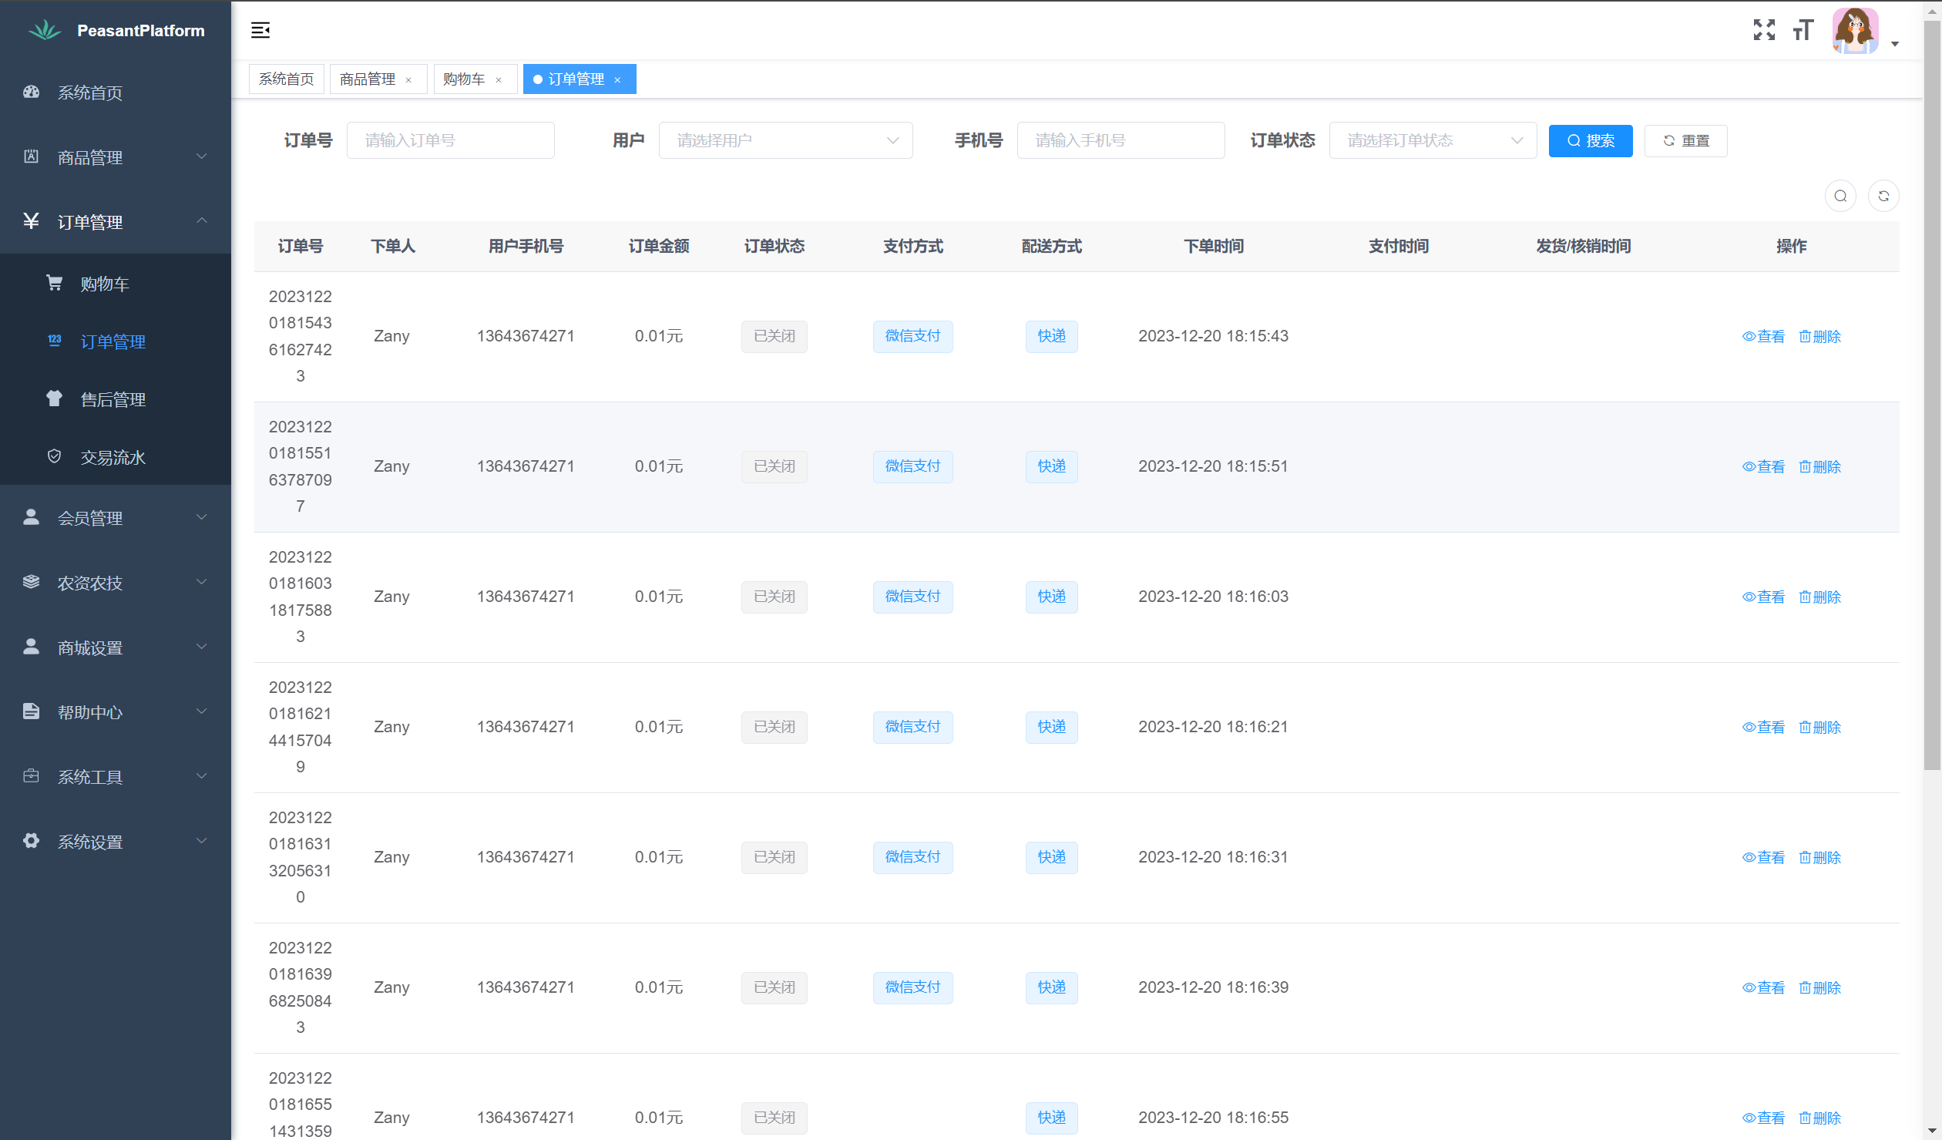
Task: View order placed at 18:16:39
Action: click(x=1763, y=988)
